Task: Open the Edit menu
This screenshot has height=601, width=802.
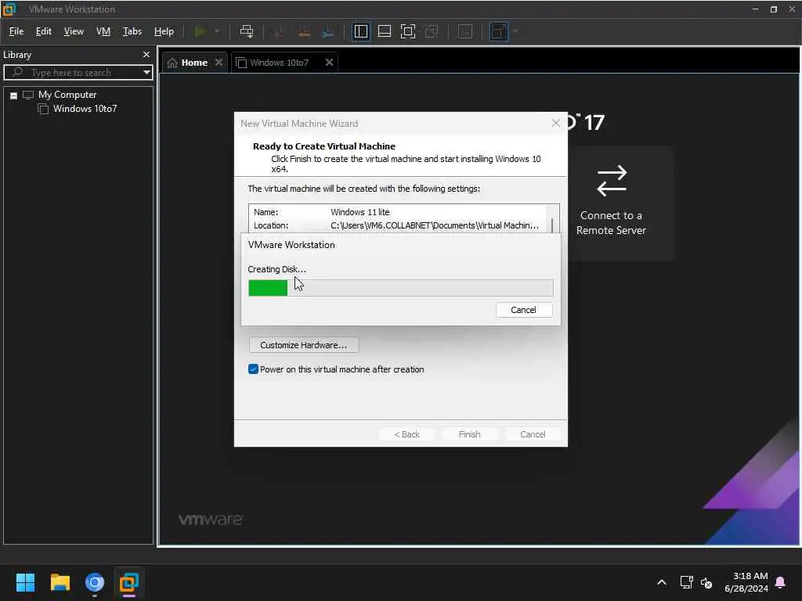Action: (44, 31)
